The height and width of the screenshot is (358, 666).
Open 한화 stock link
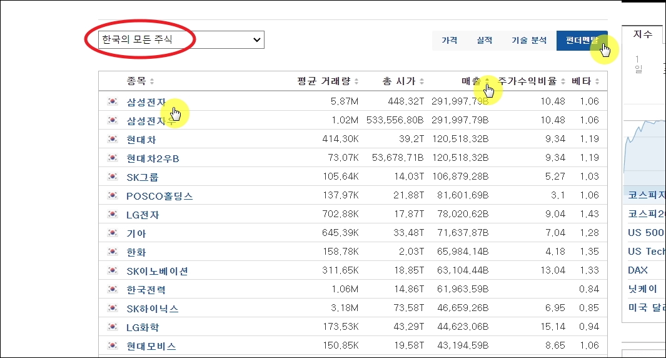point(136,252)
